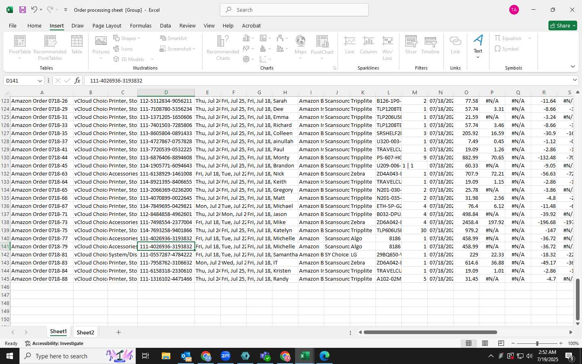582x364 pixels.
Task: Open Recommended PivotTables
Action: click(x=50, y=48)
